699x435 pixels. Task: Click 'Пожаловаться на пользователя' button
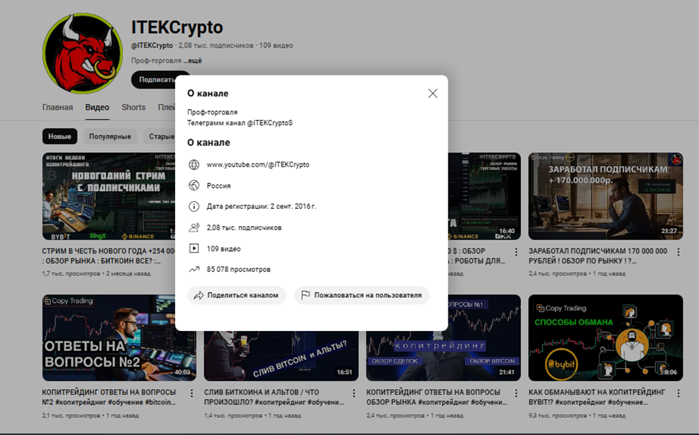coord(362,295)
